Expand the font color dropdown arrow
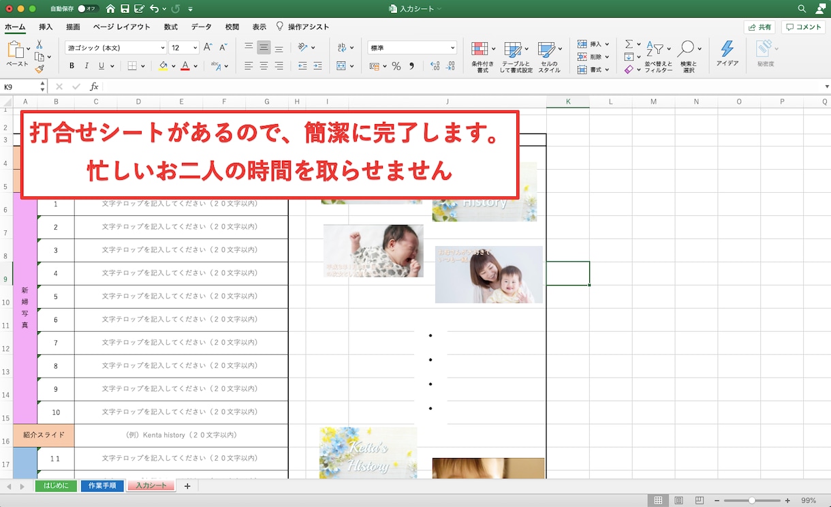 coord(195,67)
